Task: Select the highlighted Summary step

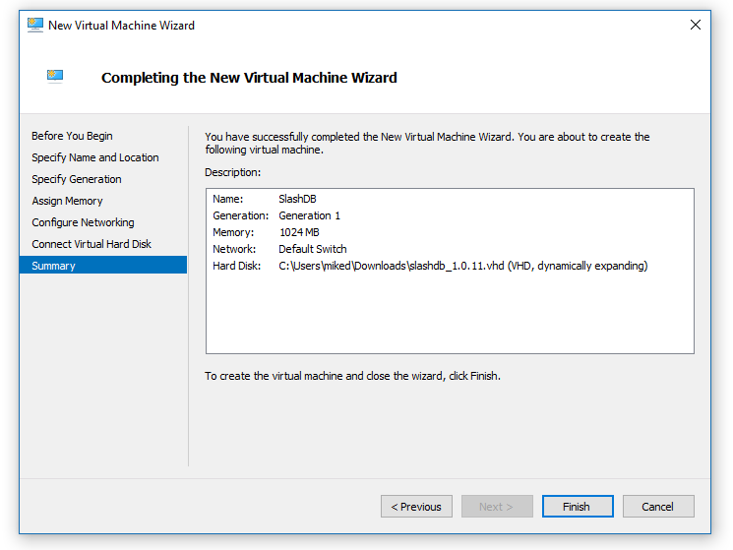Action: [53, 266]
